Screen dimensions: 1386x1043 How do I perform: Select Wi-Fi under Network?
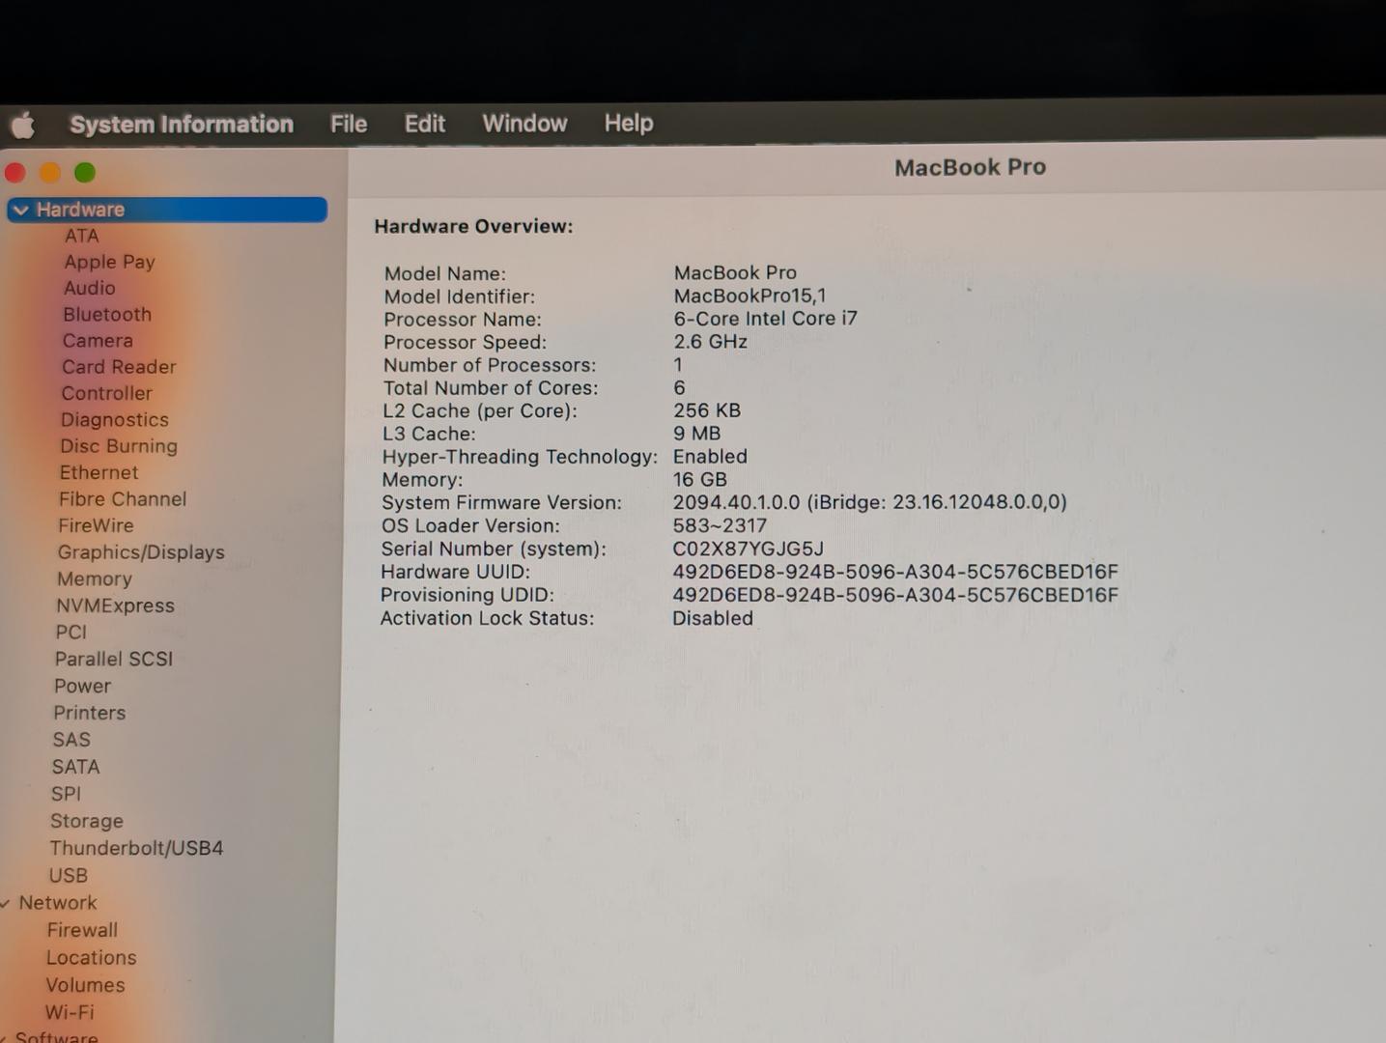tap(70, 1012)
